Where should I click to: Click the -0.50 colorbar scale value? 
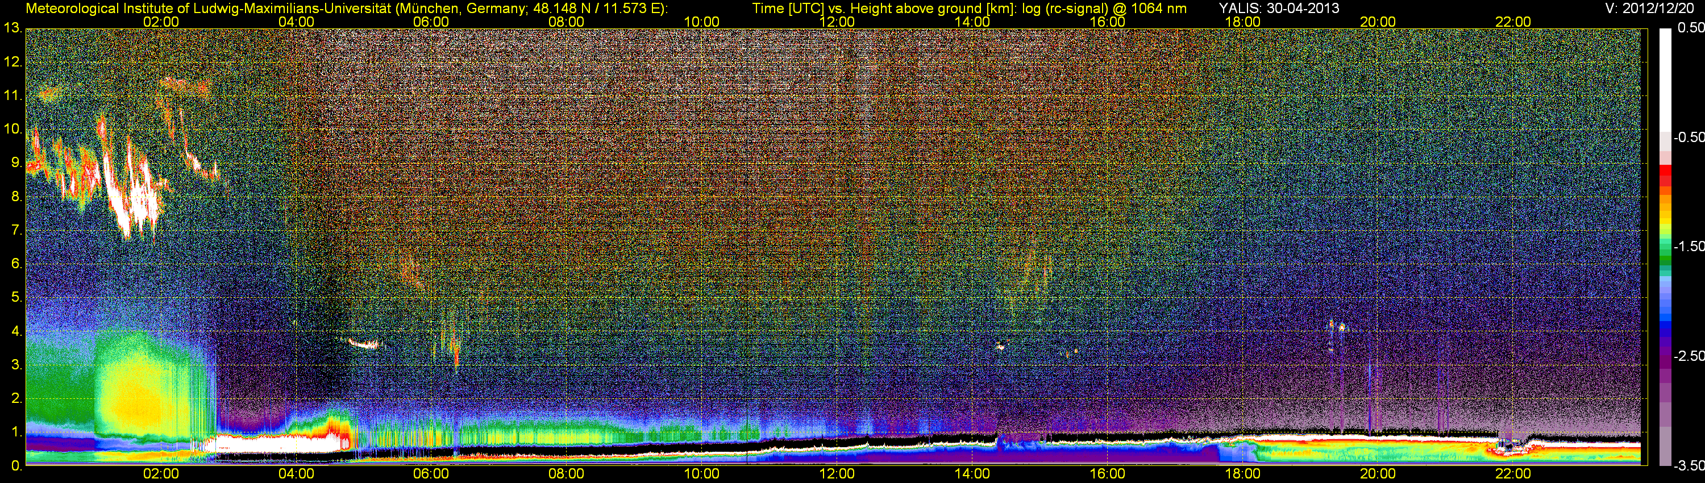pyautogui.click(x=1689, y=137)
